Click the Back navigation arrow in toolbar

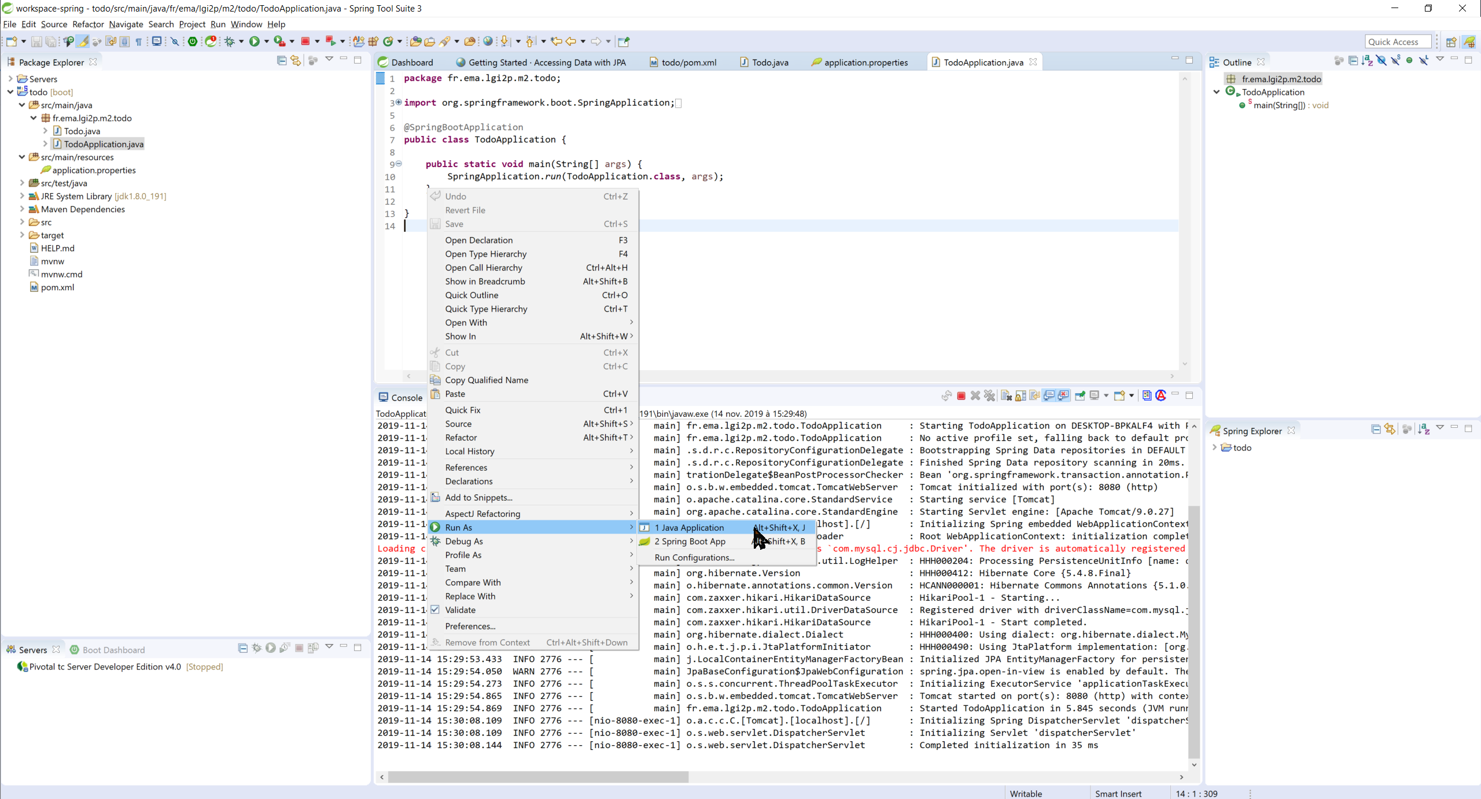click(x=571, y=42)
